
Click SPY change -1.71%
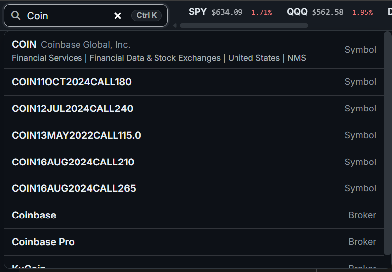(259, 12)
